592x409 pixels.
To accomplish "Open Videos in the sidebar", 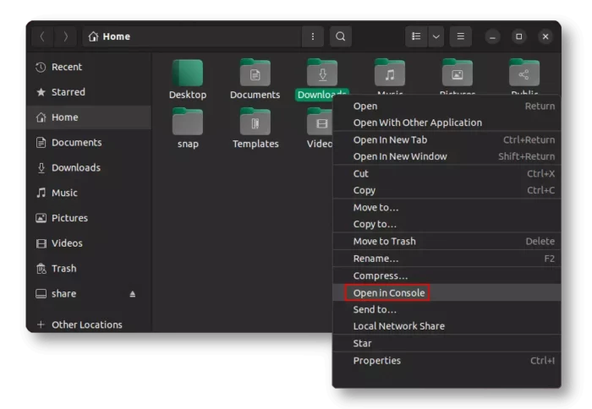I will 90,243.
